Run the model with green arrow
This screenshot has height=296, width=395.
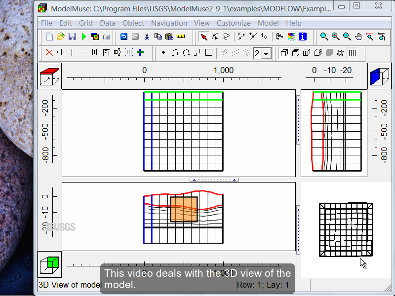click(x=84, y=37)
